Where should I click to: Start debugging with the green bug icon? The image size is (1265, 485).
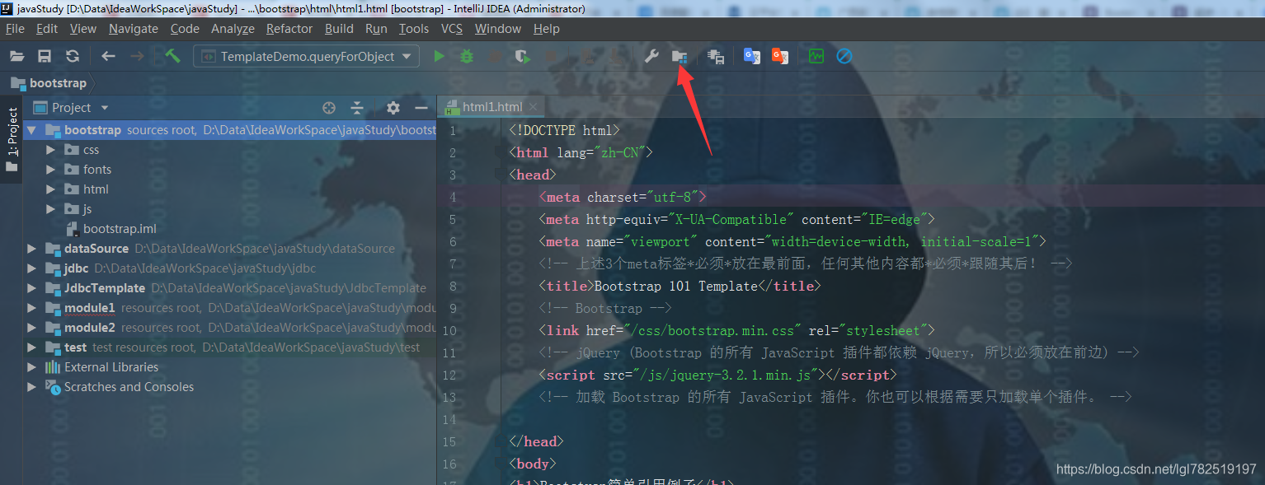point(467,56)
